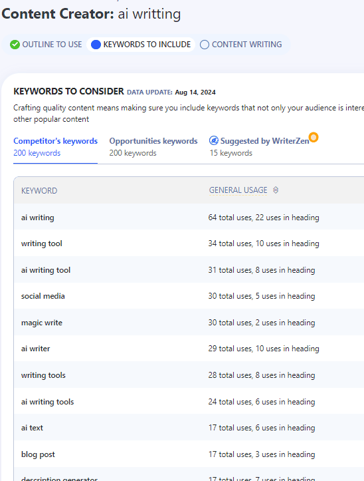This screenshot has width=364, height=481.
Task: Switch to Opportunities keywords tab
Action: pyautogui.click(x=153, y=146)
